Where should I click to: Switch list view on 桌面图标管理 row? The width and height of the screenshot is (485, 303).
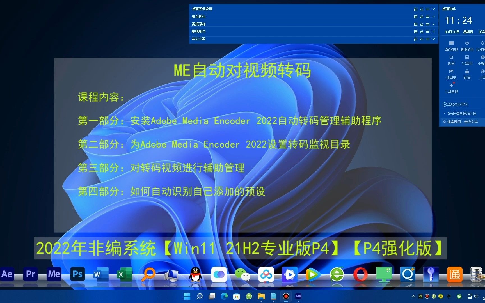[x=416, y=9]
